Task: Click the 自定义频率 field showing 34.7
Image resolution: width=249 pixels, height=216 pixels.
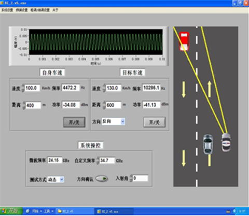Action: [x=107, y=161]
